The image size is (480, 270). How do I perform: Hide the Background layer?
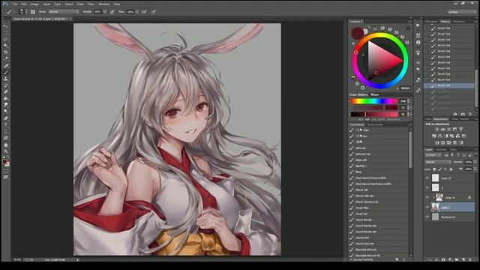click(x=427, y=217)
